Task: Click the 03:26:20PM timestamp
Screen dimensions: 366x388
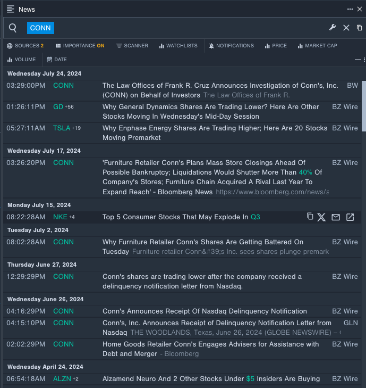Action: point(26,163)
